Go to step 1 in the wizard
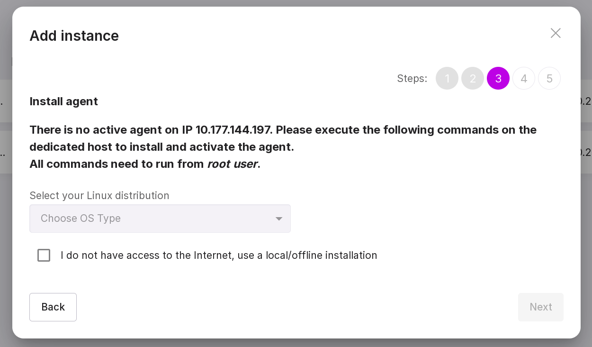 447,79
